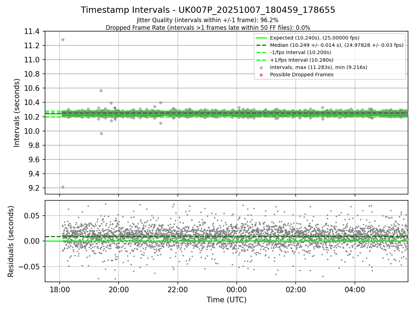Image resolution: width=416 pixels, height=312 pixels.
Task: Click the gray dot marker in the legend
Action: (261, 67)
